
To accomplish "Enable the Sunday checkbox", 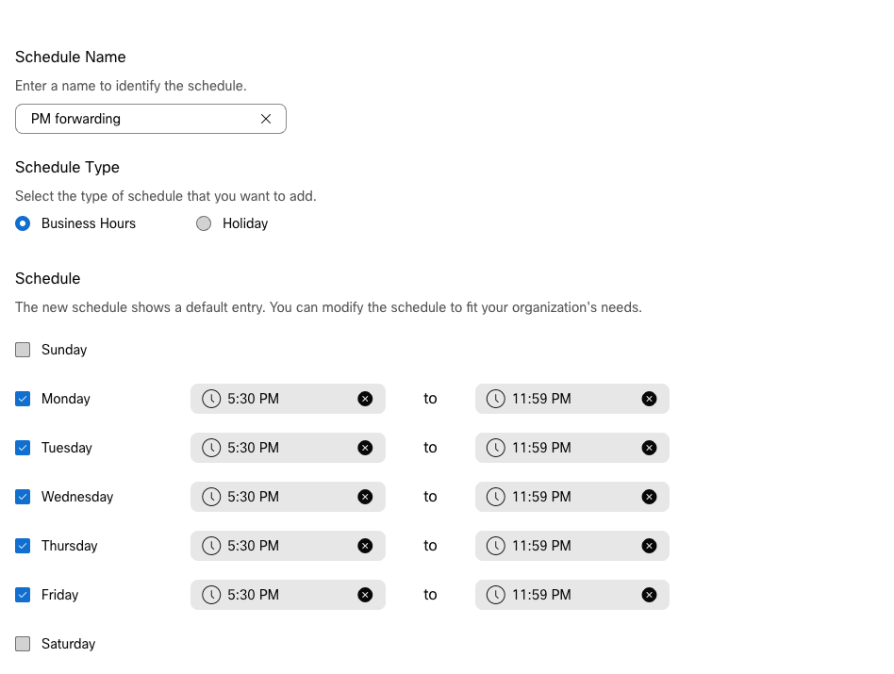I will (23, 350).
